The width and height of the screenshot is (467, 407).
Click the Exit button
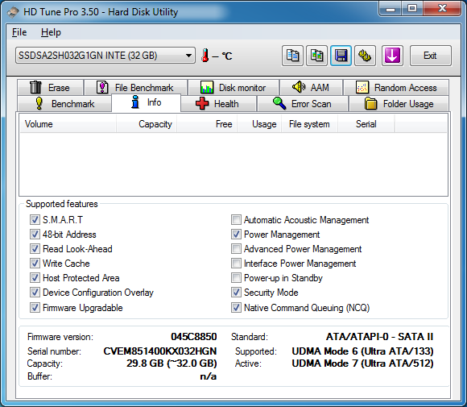[x=431, y=56]
